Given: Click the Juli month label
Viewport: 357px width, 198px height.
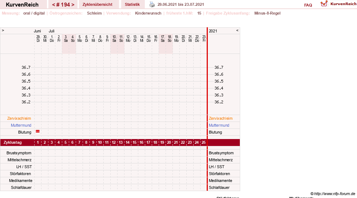Looking at the screenshot, I should pyautogui.click(x=51, y=31).
